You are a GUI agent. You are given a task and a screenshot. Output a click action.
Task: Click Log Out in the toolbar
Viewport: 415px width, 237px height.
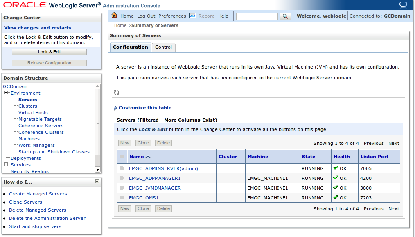146,16
